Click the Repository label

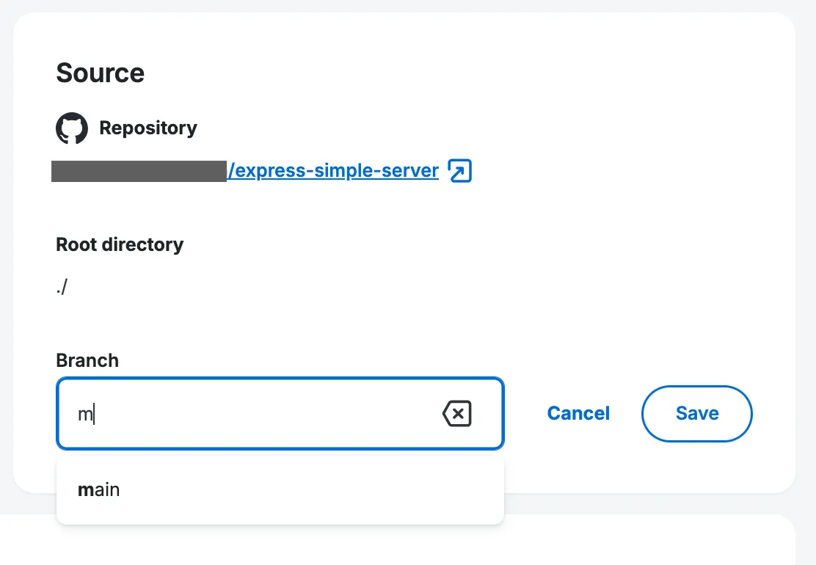[x=148, y=128]
